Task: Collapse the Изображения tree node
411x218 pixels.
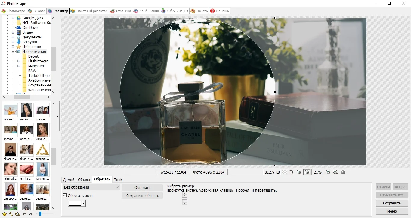Action: click(13, 52)
